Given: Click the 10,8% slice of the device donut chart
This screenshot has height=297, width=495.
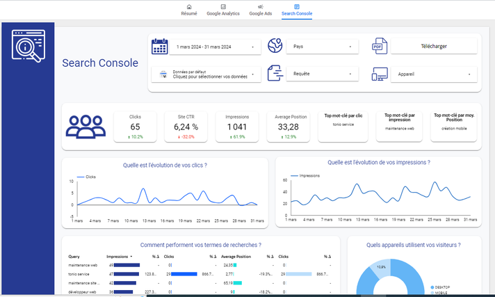Looking at the screenshot, I should (x=381, y=268).
